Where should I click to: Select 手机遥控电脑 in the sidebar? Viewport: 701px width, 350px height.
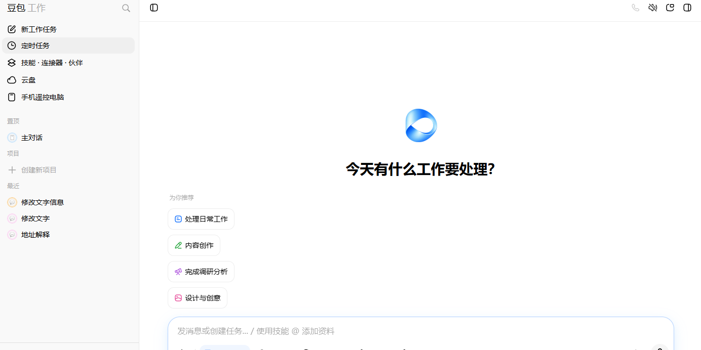click(68, 97)
